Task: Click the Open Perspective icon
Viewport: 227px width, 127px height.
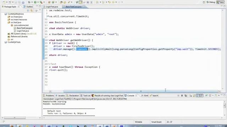Action: click(x=204, y=2)
